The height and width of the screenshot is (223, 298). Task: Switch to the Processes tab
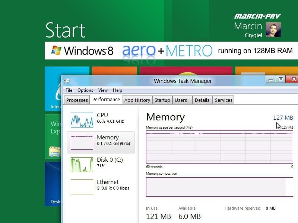(x=77, y=100)
